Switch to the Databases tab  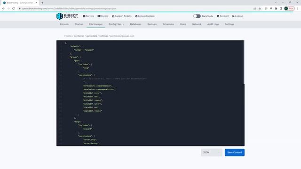click(136, 24)
